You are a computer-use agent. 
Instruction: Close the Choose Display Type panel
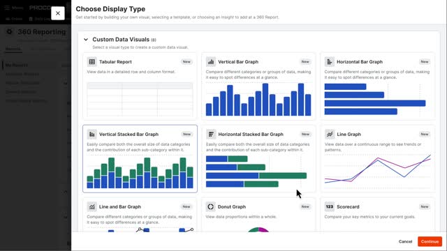click(58, 13)
